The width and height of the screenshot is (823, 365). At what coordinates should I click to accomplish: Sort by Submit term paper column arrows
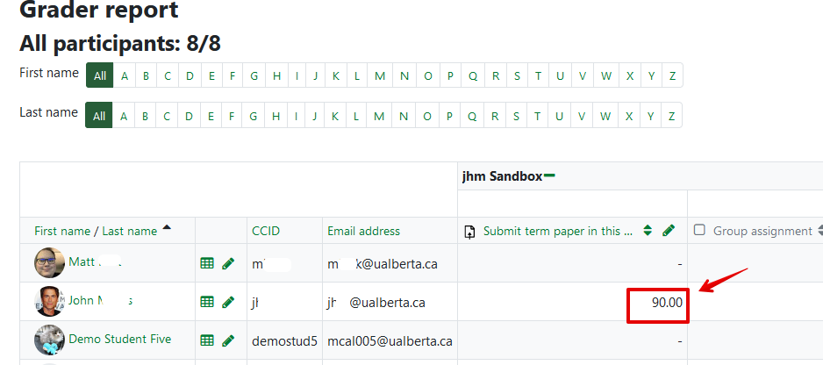click(648, 231)
